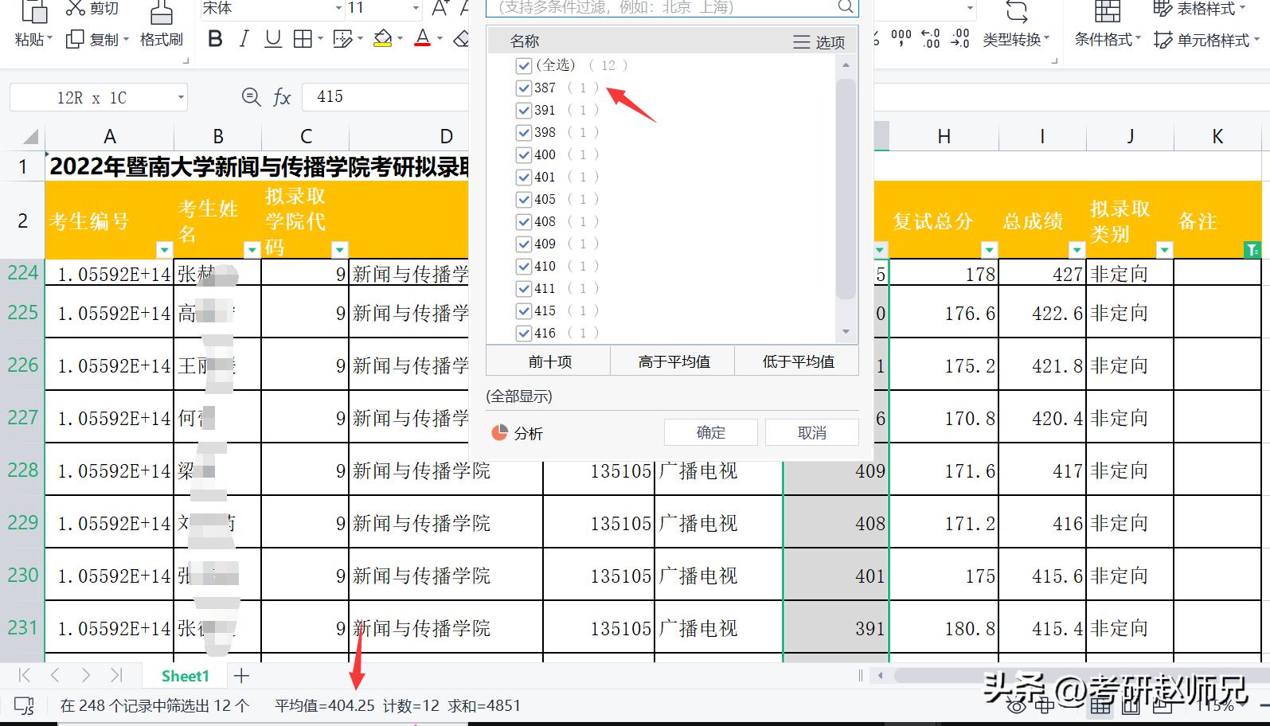
Task: Uncheck the 411 filter checkbox
Action: tap(523, 288)
